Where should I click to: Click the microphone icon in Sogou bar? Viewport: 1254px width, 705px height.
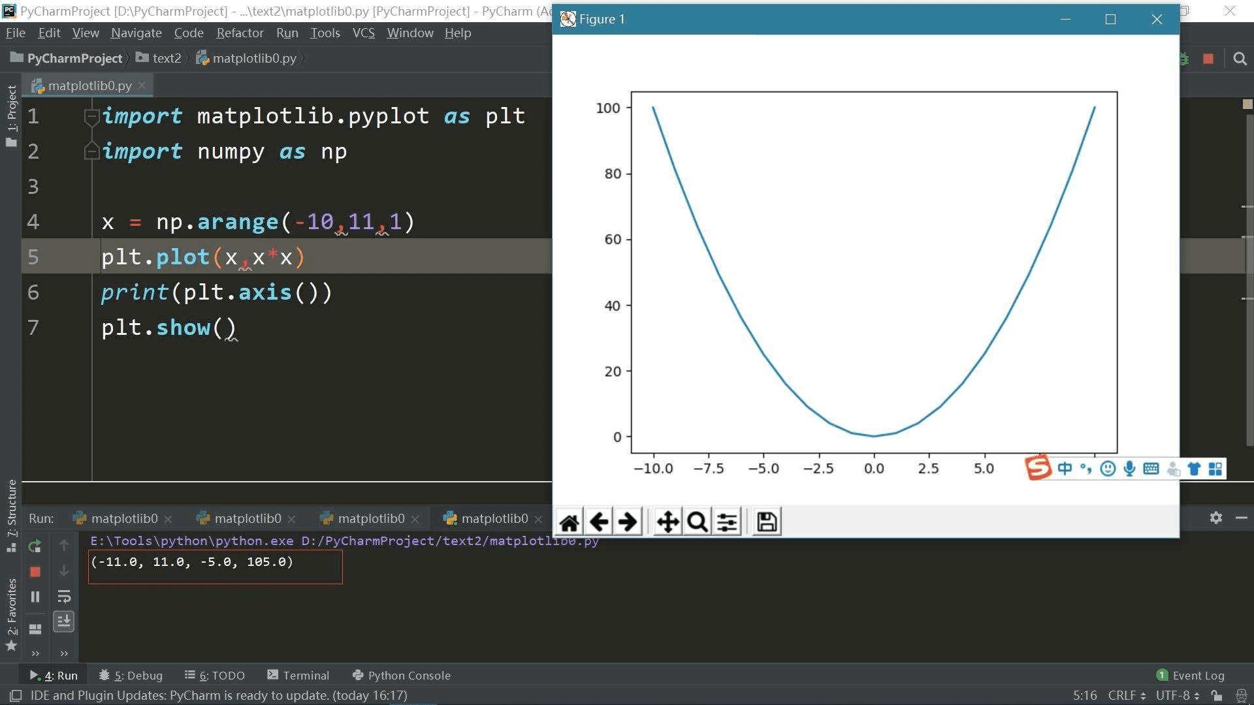point(1129,468)
